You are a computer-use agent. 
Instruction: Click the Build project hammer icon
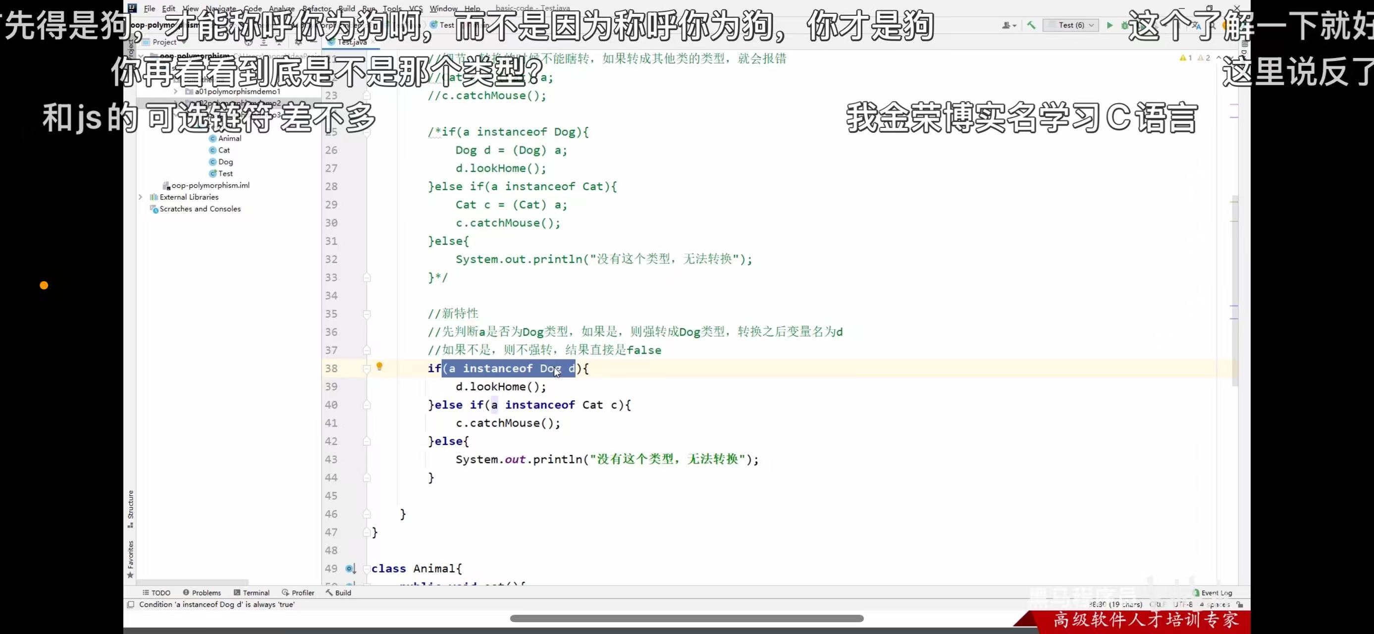coord(1031,25)
